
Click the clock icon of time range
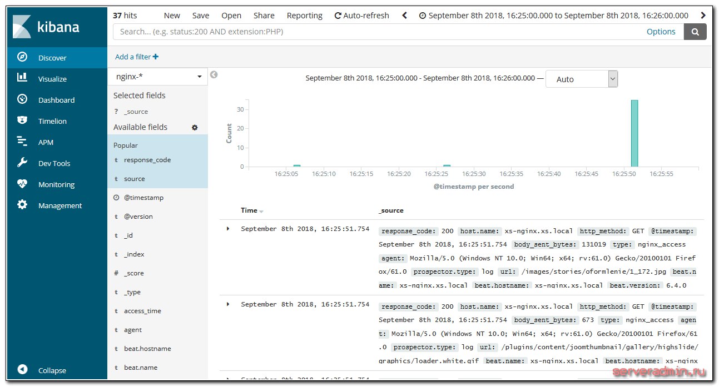[x=423, y=16]
